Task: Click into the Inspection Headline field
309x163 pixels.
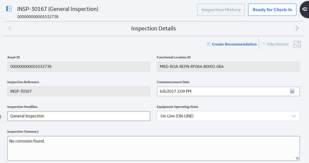Action: point(79,116)
